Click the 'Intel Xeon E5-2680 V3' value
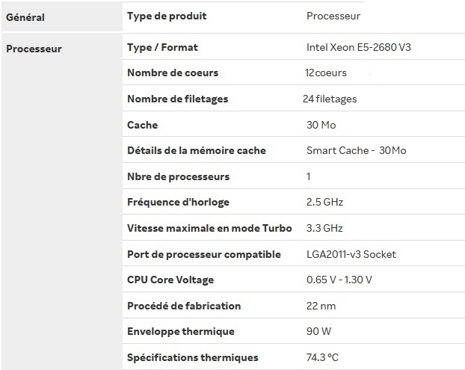The image size is (465, 370). (x=359, y=48)
